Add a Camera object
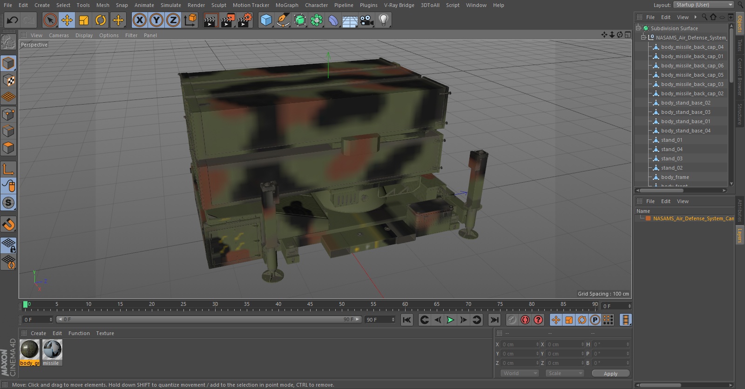 [x=367, y=20]
